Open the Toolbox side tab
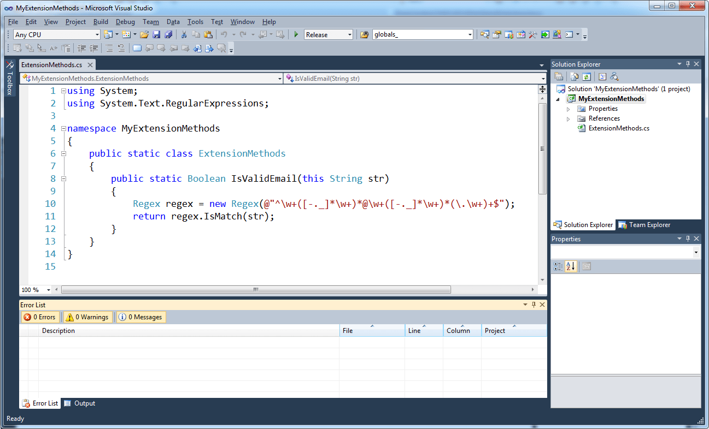 click(x=9, y=77)
